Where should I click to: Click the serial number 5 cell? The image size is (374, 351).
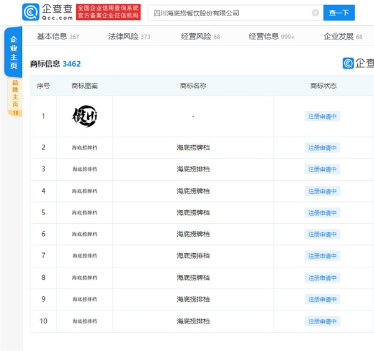43,213
